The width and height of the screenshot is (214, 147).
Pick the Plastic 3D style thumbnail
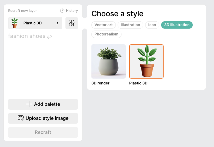[146, 62]
